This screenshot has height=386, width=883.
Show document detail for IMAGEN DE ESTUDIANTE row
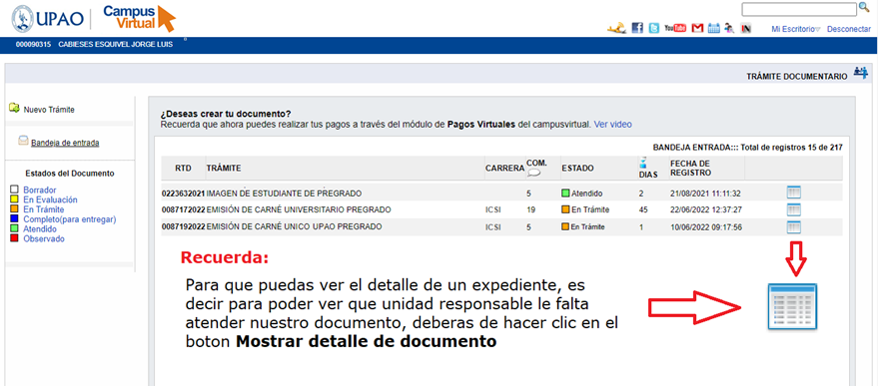pyautogui.click(x=793, y=193)
